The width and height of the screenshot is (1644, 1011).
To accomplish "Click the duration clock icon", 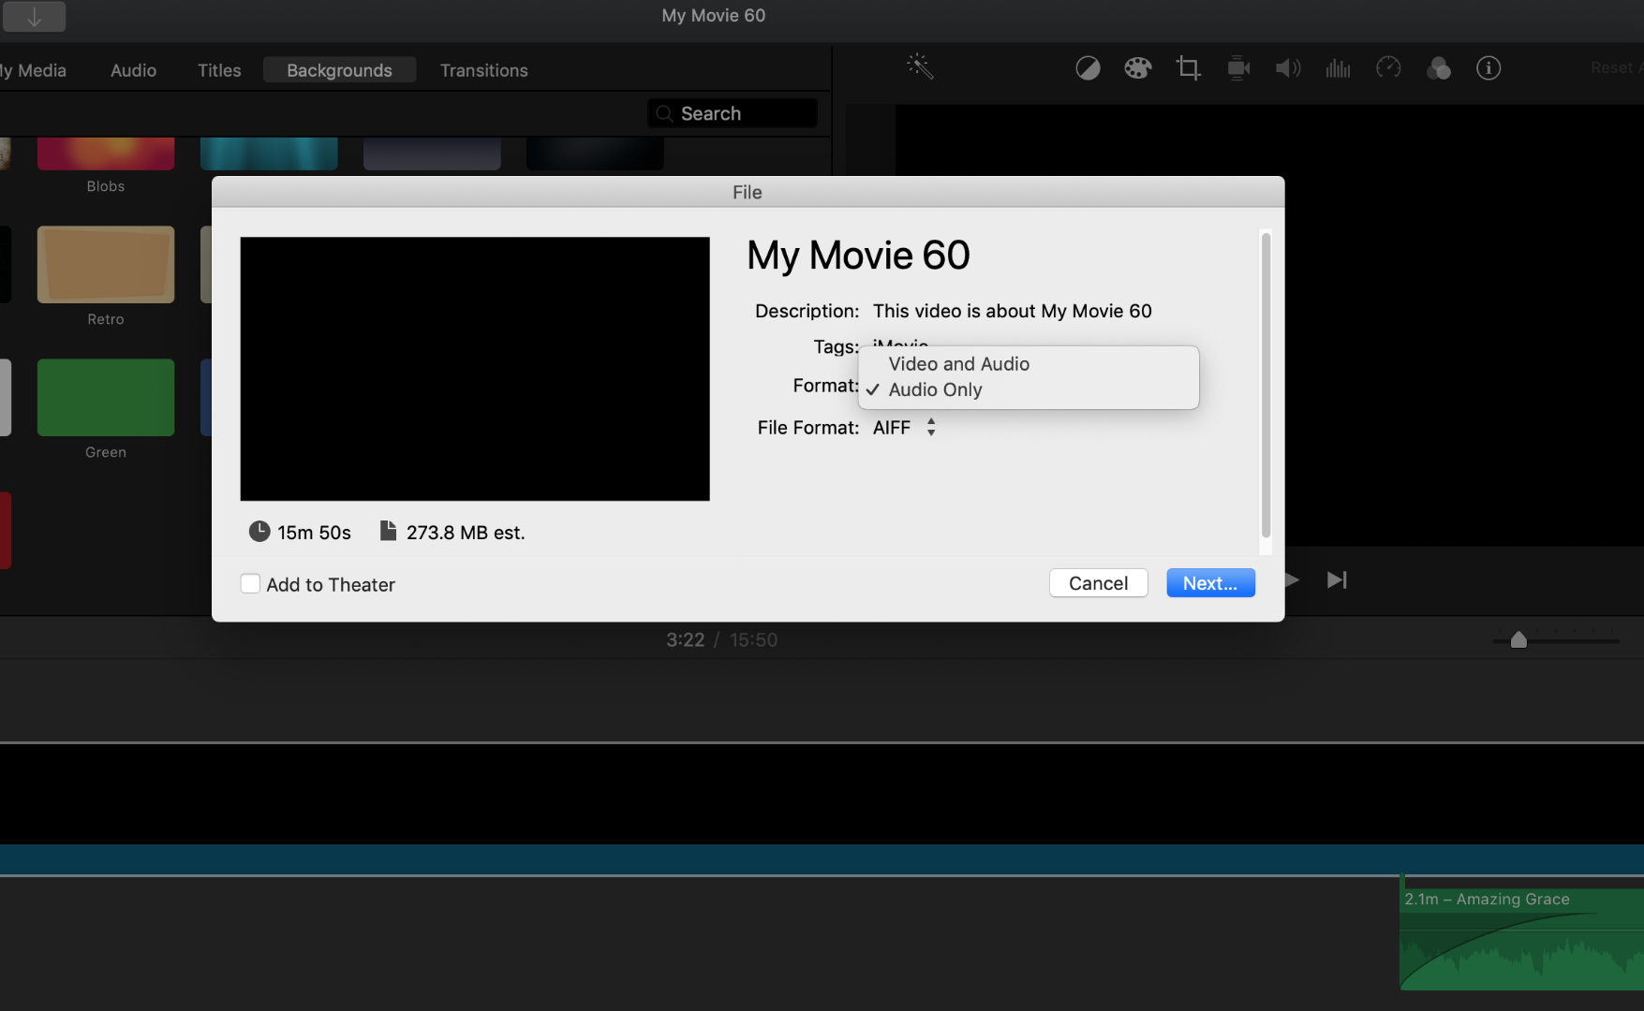I will [259, 532].
